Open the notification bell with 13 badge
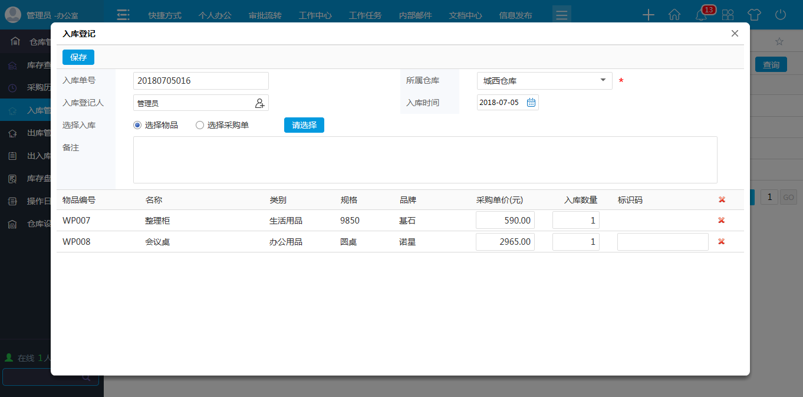The width and height of the screenshot is (803, 397). [701, 15]
